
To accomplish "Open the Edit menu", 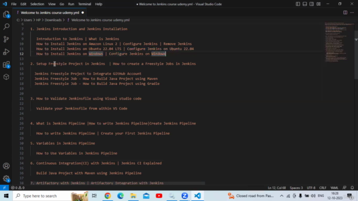I will click(x=23, y=4).
